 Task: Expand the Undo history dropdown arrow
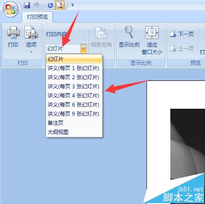[42, 5]
